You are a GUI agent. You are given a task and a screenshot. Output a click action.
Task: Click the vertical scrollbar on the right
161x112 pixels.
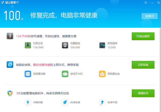coord(160,70)
